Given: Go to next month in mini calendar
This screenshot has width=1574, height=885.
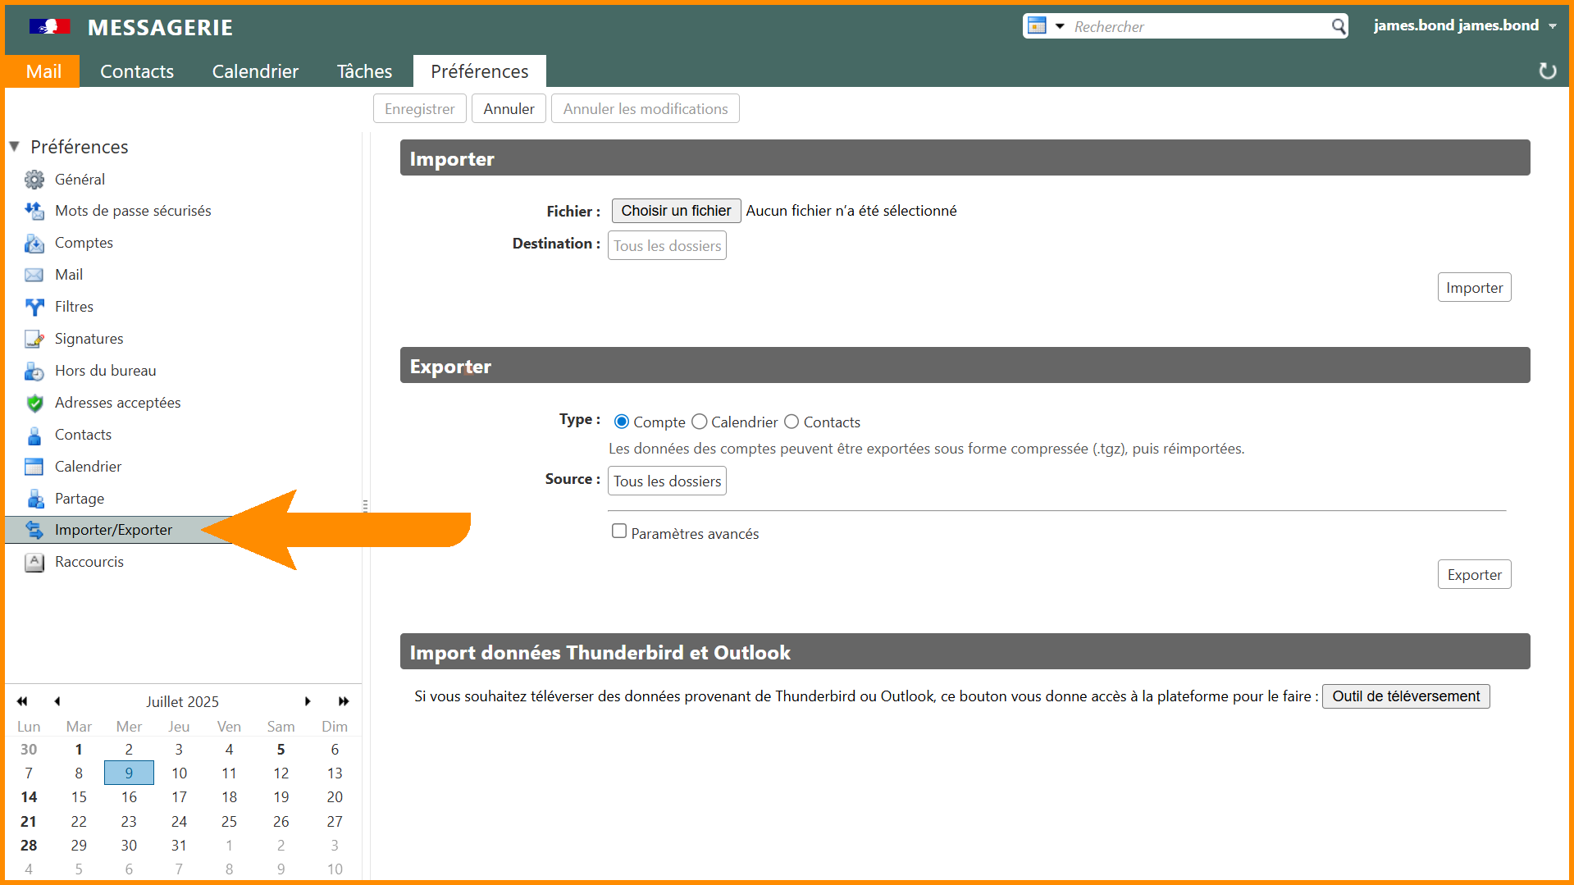Looking at the screenshot, I should pos(308,701).
